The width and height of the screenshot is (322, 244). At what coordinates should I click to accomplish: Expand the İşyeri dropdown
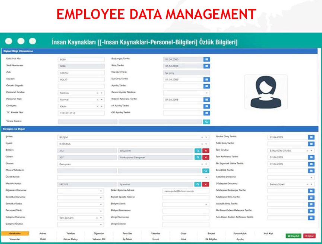206,144
